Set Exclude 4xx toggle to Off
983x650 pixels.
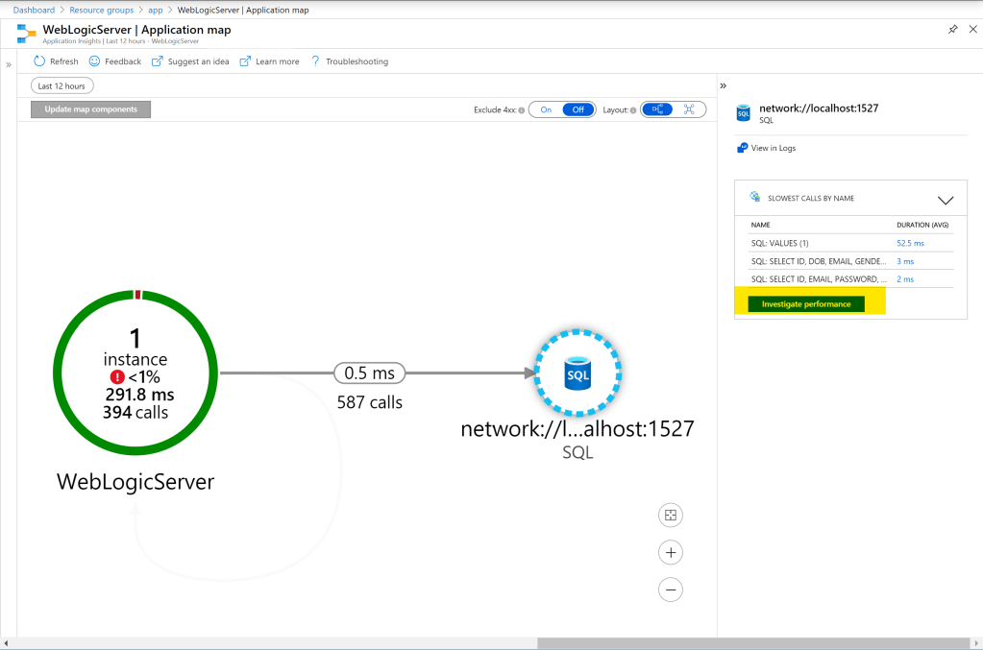coord(578,109)
